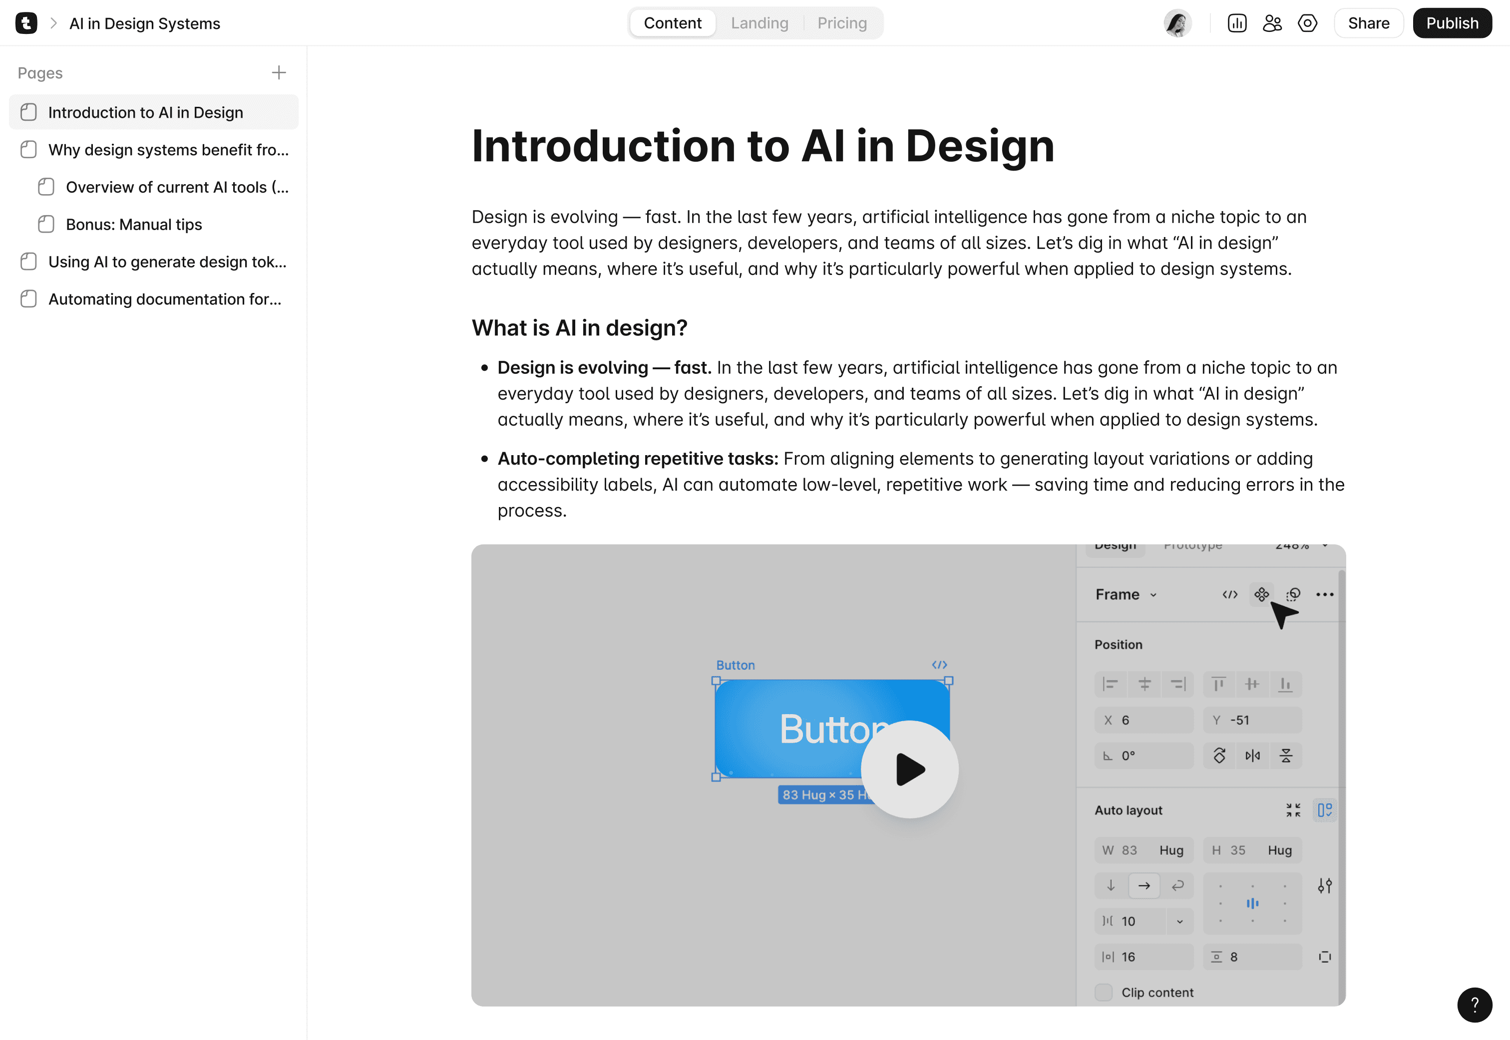Click the app logo home icon
The height and width of the screenshot is (1040, 1510).
pos(26,23)
